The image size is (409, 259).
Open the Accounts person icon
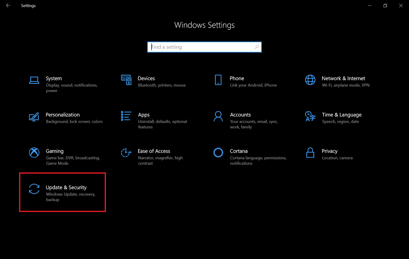click(218, 116)
